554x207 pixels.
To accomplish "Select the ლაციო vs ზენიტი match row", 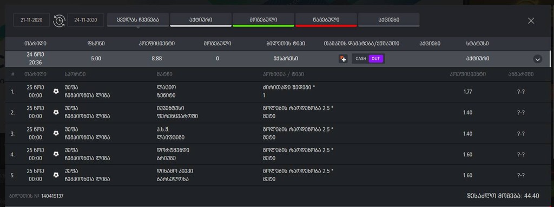I will pyautogui.click(x=278, y=92).
